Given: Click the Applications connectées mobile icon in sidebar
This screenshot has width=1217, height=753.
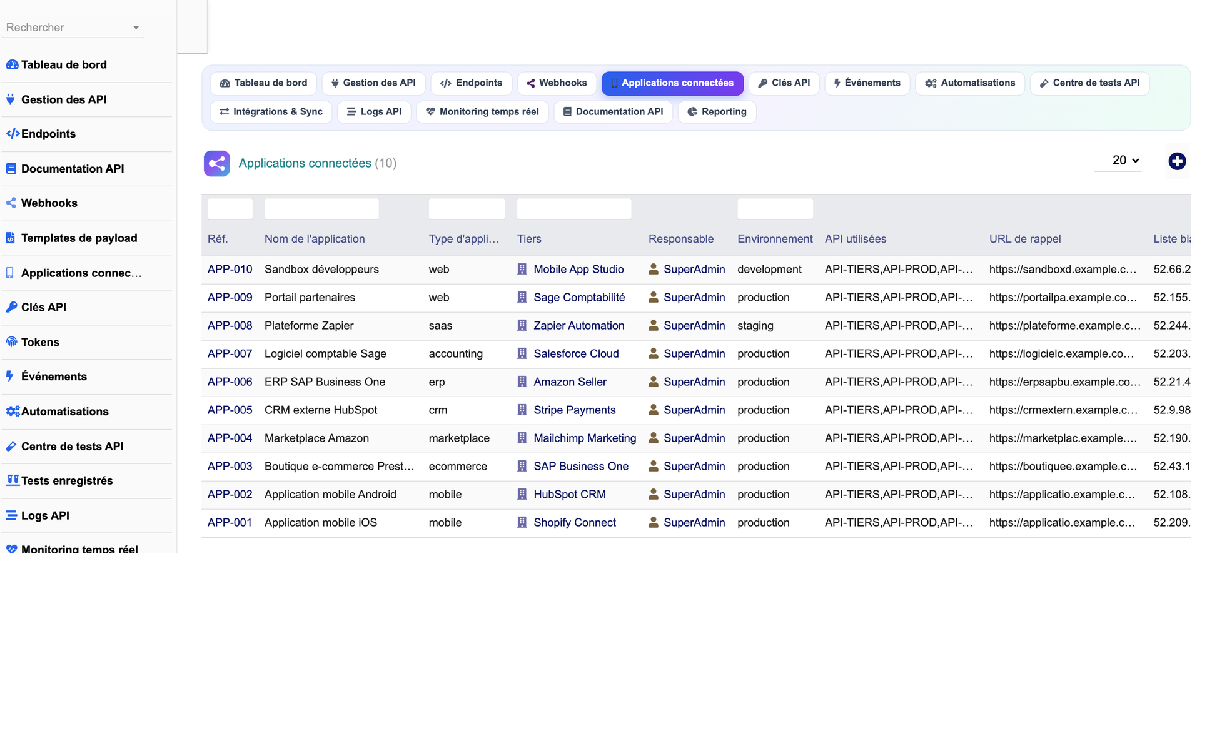Looking at the screenshot, I should tap(9, 273).
